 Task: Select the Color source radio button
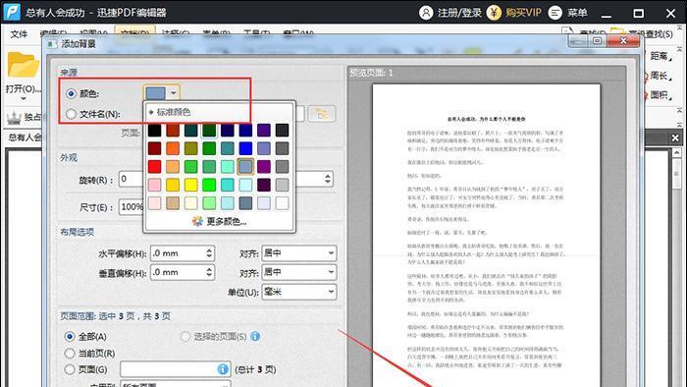[x=71, y=93]
